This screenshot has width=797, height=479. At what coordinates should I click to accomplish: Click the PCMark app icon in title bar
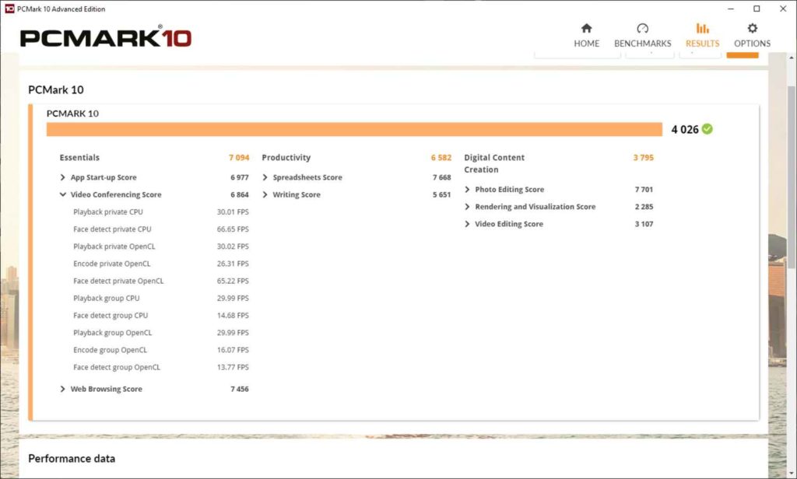click(9, 9)
